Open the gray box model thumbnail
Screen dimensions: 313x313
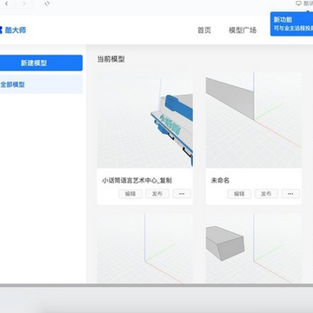coord(254,249)
